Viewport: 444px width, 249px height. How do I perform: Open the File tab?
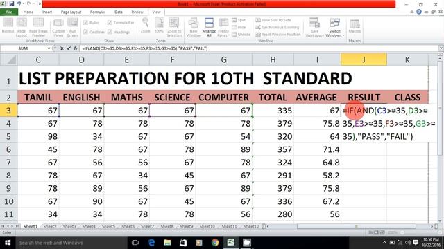(9, 12)
